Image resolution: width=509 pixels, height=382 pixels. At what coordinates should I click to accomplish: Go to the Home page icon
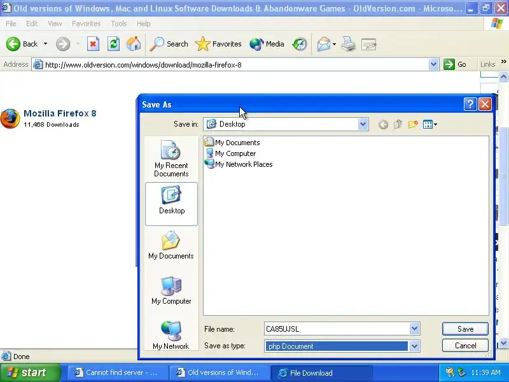point(134,44)
